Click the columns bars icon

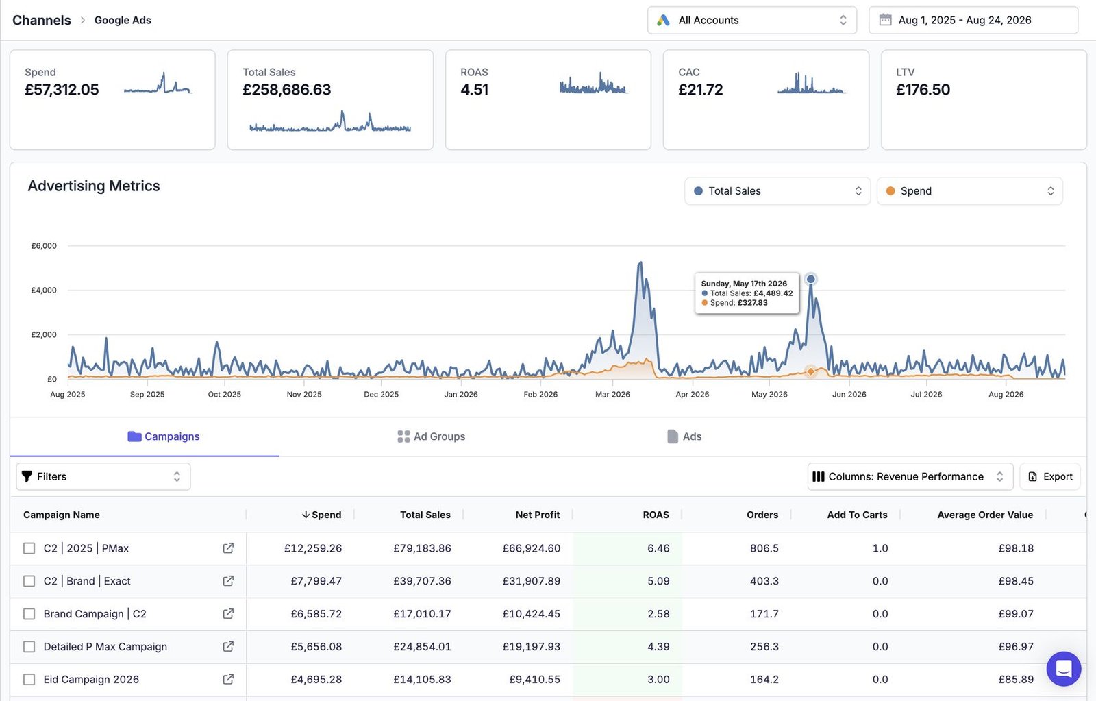818,476
